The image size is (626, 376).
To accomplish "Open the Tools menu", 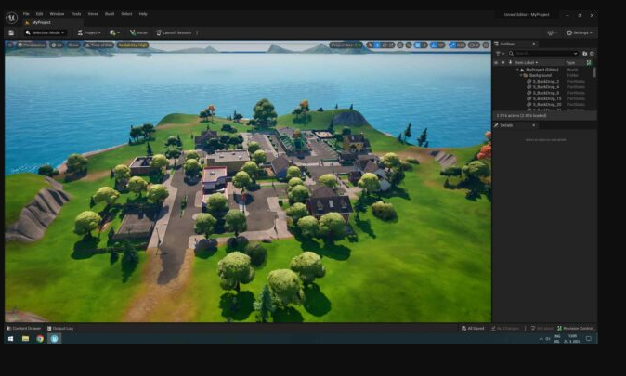I will pos(76,14).
